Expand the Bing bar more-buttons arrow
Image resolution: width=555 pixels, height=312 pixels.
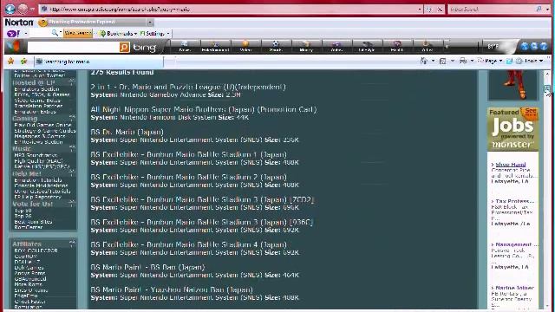click(447, 46)
